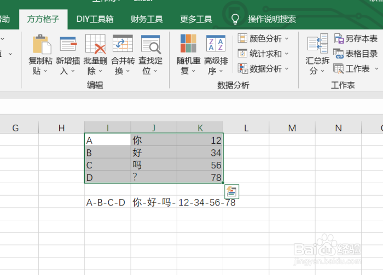
Task: Expand the 数据分析 dropdown arrow
Action: click(287, 69)
